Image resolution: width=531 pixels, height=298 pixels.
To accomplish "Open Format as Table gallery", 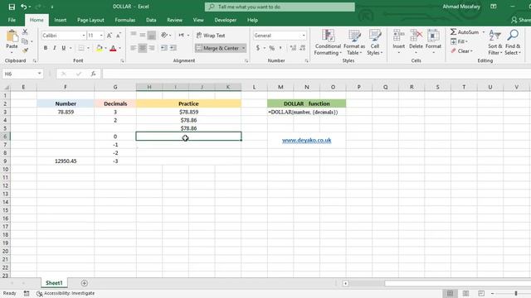I will (x=354, y=42).
